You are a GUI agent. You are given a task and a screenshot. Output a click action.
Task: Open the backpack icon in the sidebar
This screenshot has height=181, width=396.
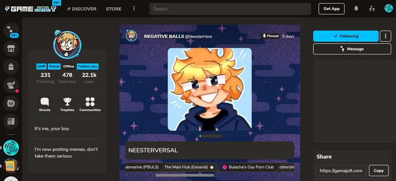coord(11,67)
